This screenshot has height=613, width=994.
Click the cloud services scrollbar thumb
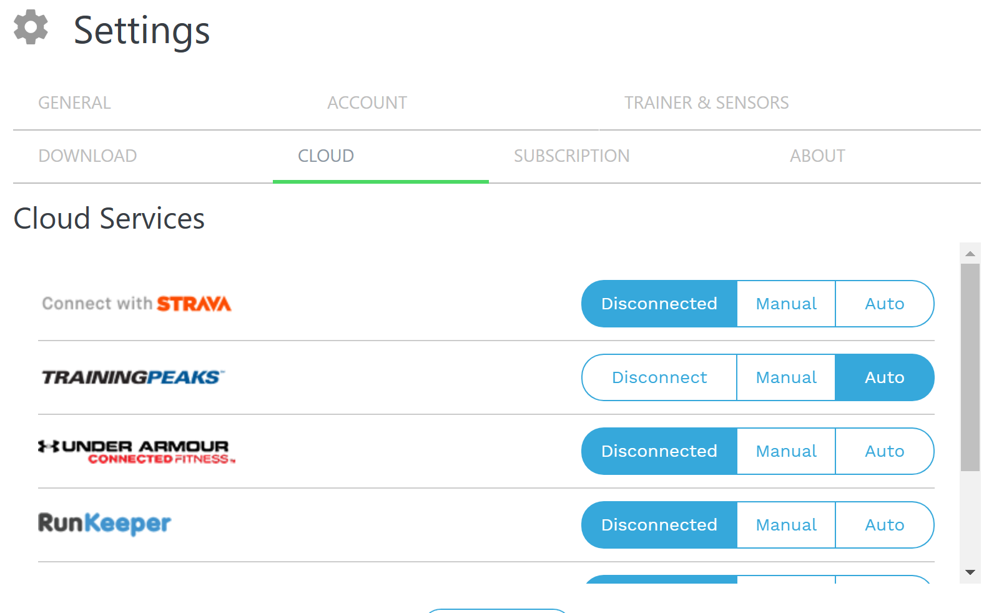pyautogui.click(x=970, y=367)
